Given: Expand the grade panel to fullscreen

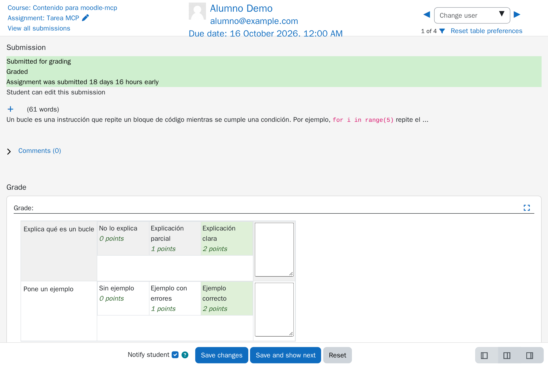Looking at the screenshot, I should [x=527, y=208].
